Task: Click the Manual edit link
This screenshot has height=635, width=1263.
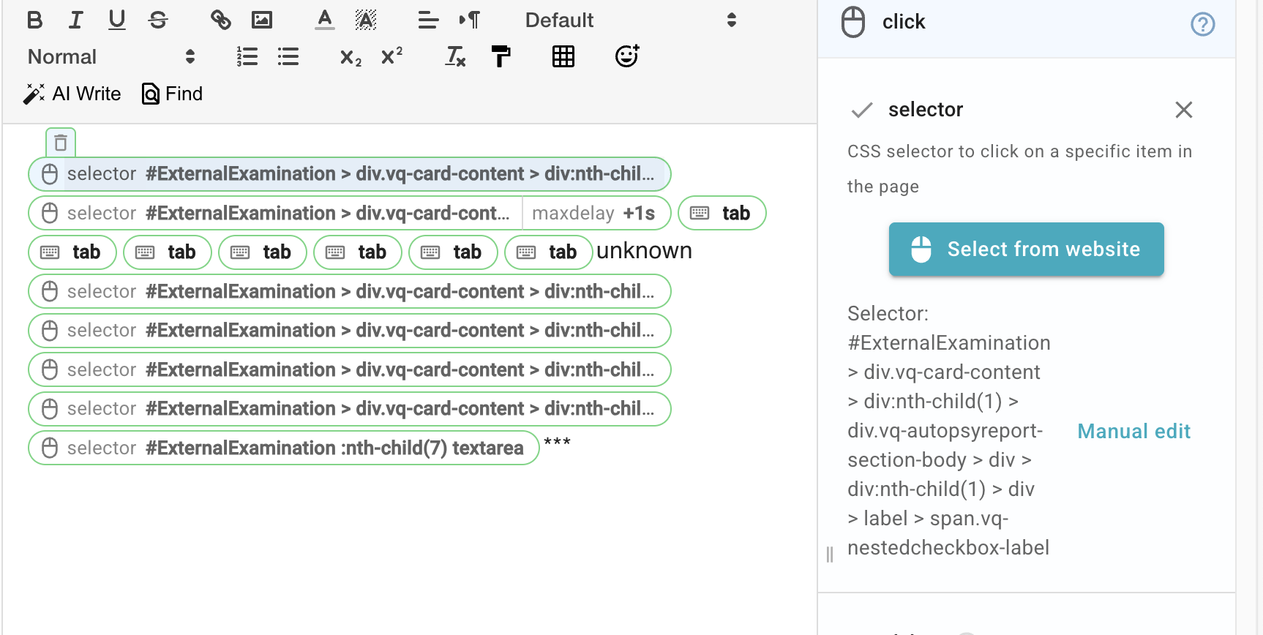Action: pos(1133,431)
